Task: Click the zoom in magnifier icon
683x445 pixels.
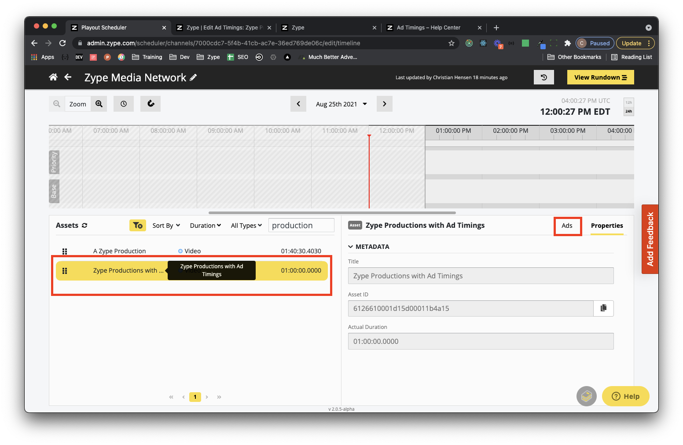Action: [x=99, y=104]
